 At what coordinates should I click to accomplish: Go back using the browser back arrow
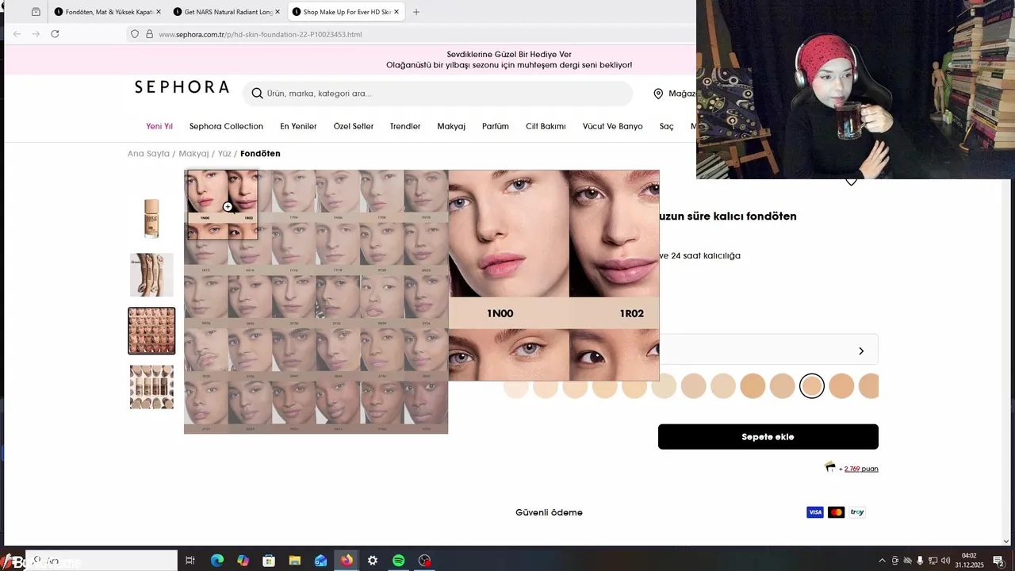[x=17, y=34]
